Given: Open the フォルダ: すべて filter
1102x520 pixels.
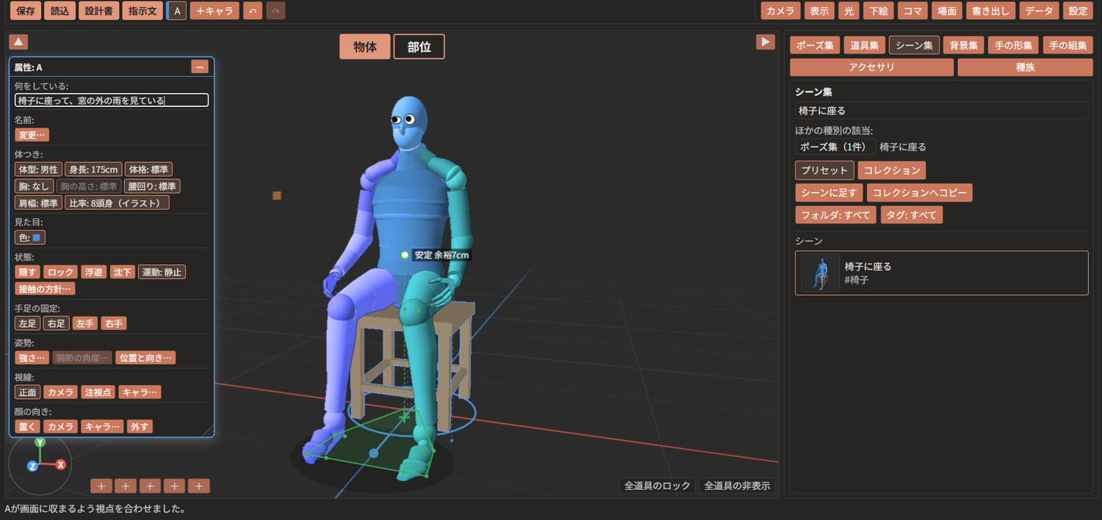Looking at the screenshot, I should click(x=835, y=215).
